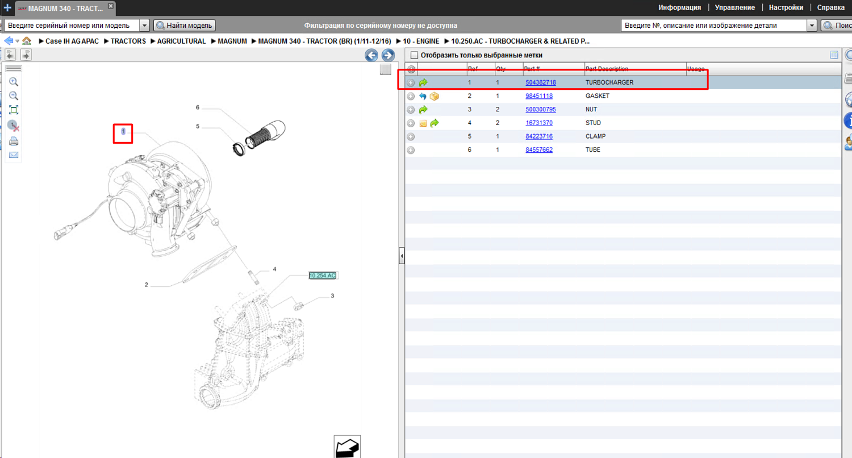
Task: Open the table column settings icon
Action: (x=834, y=55)
